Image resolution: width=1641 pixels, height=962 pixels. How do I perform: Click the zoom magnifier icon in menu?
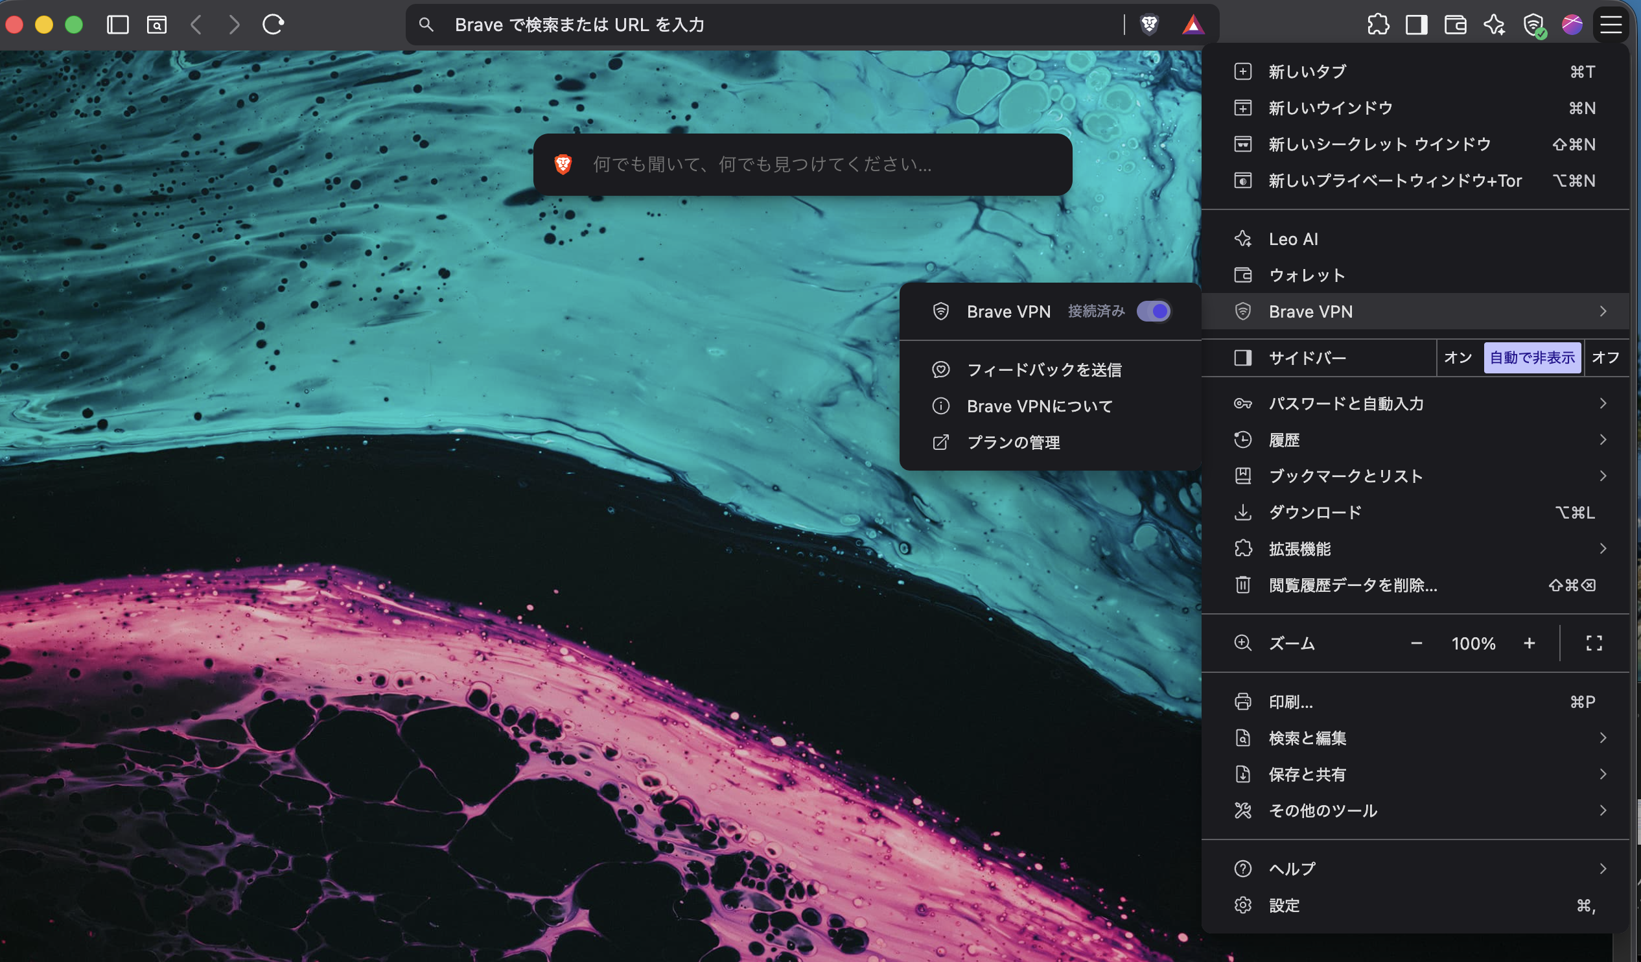point(1243,644)
